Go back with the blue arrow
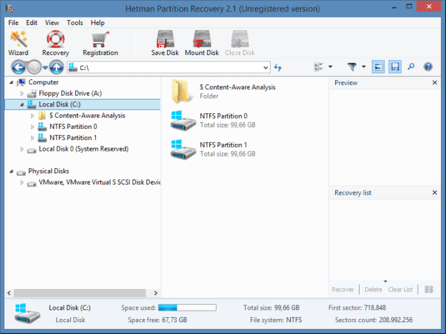446x334 pixels. (19, 68)
